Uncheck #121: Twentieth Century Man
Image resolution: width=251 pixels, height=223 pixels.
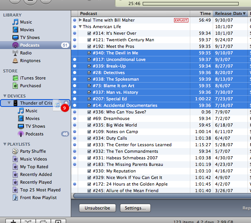click(89, 40)
